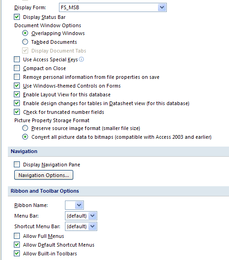229x260 pixels.
Task: Disable Windows-themed Controls on Forms
Action: pyautogui.click(x=17, y=86)
